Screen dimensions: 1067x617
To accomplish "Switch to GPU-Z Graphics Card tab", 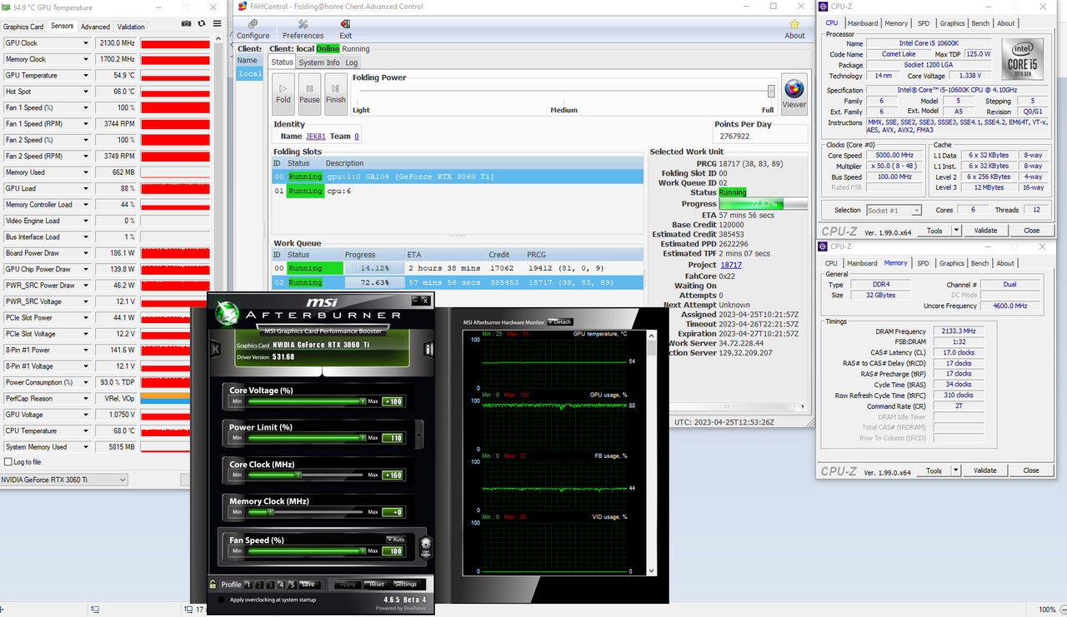I will pyautogui.click(x=23, y=27).
